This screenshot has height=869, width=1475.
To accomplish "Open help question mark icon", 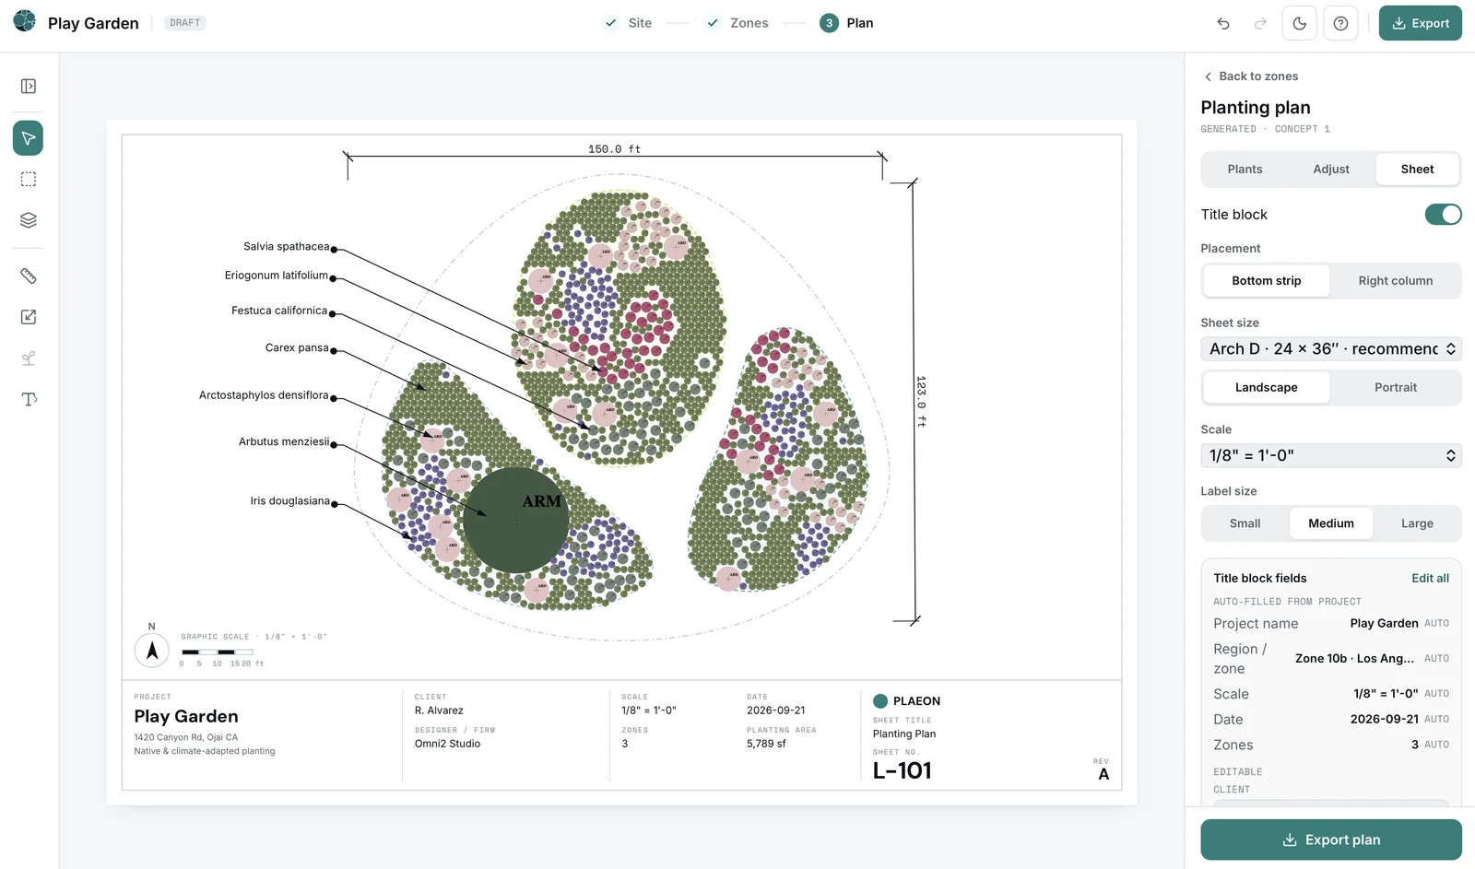I will pyautogui.click(x=1340, y=23).
